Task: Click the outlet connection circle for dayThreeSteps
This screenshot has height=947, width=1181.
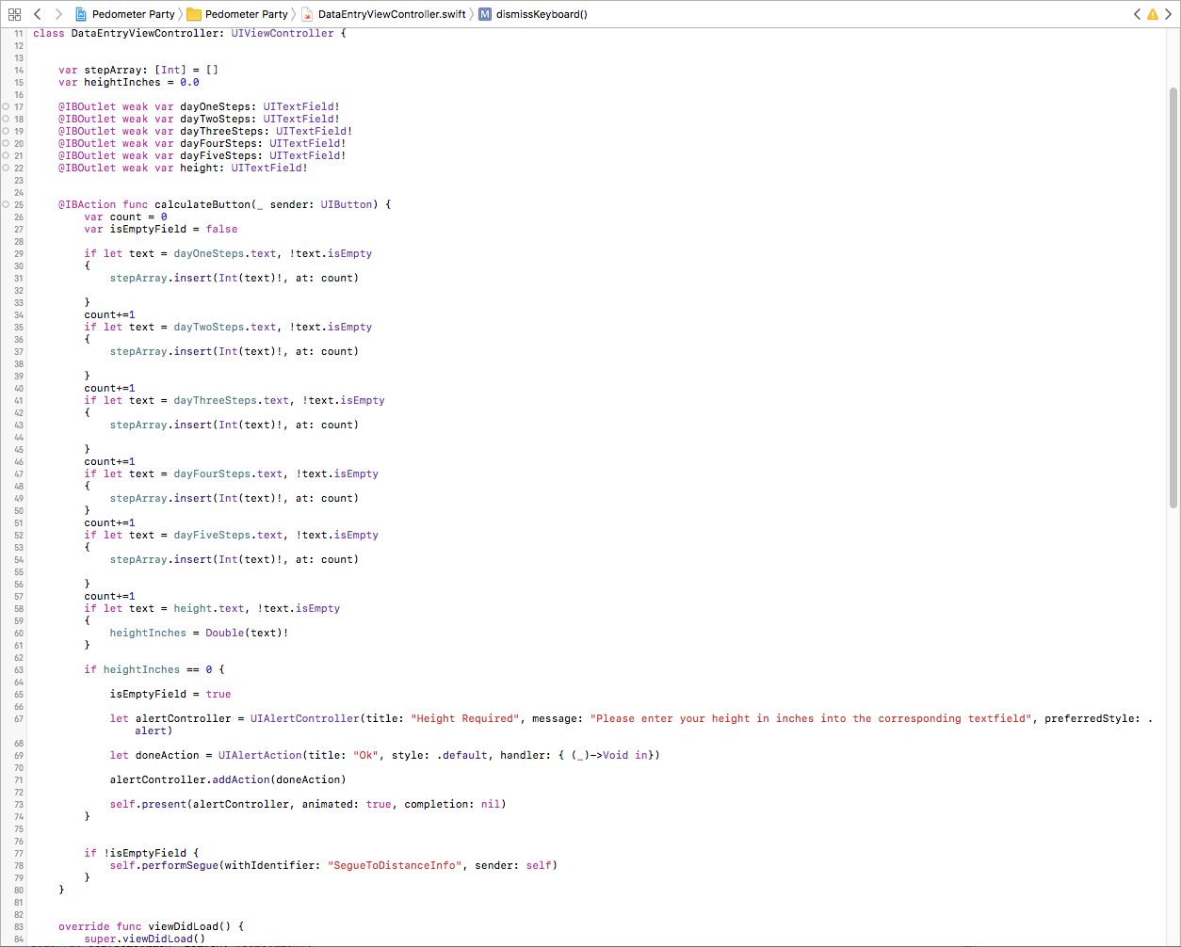Action: click(6, 131)
